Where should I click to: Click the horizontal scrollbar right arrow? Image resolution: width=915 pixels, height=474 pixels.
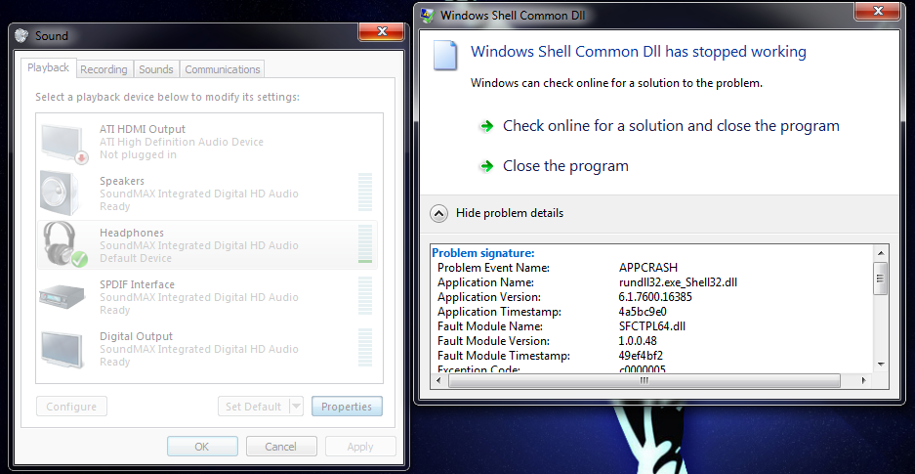pyautogui.click(x=864, y=380)
